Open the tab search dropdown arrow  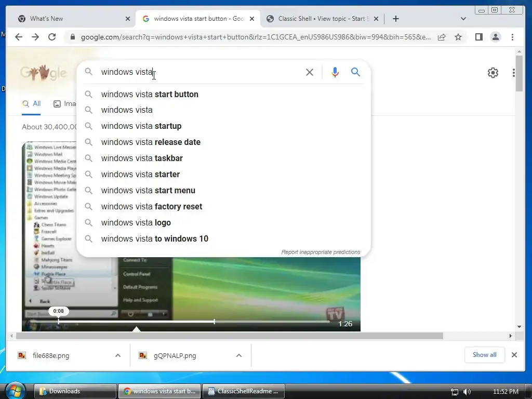pyautogui.click(x=463, y=19)
